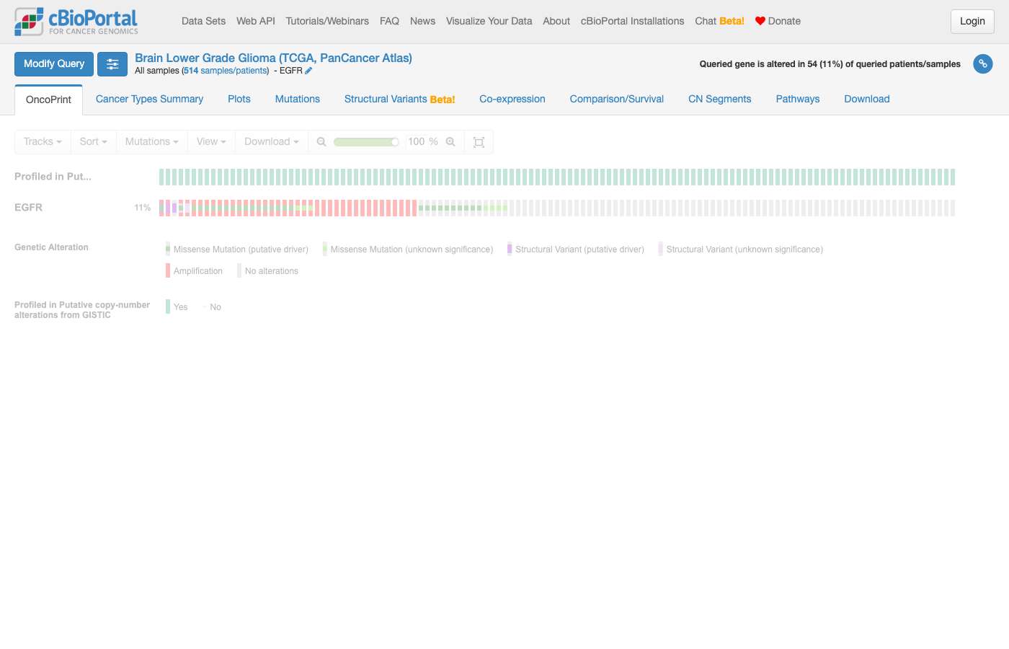Open the News page
Viewport: 1009px width, 649px height.
click(x=422, y=22)
